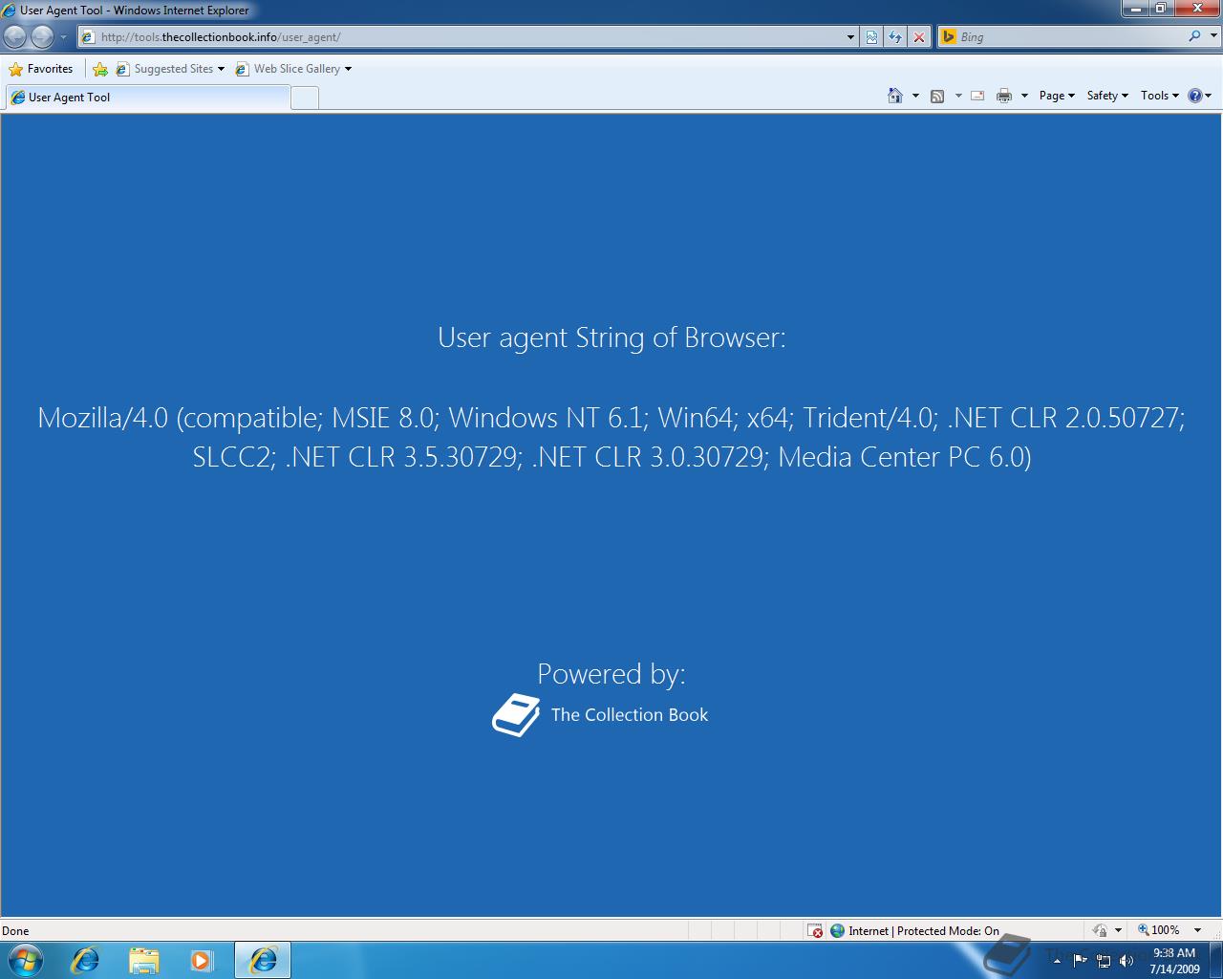Click the address bar URL field
The image size is (1223, 979).
[x=462, y=37]
